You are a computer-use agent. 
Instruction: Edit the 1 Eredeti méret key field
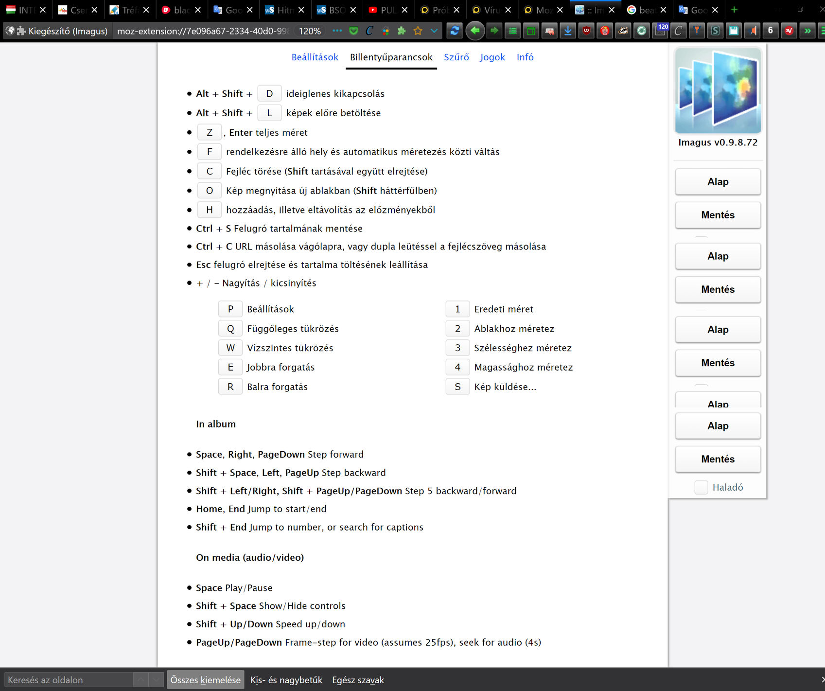click(x=457, y=309)
